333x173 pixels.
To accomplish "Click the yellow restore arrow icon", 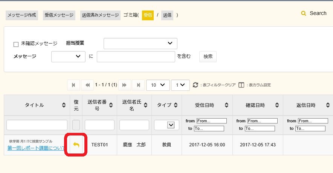I will [x=76, y=145].
